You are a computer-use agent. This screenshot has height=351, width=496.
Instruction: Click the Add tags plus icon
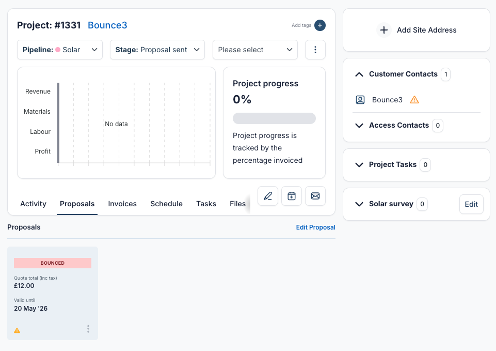click(x=320, y=25)
